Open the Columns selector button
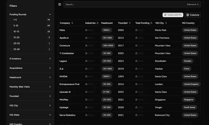The image size is (209, 125). point(193,15)
